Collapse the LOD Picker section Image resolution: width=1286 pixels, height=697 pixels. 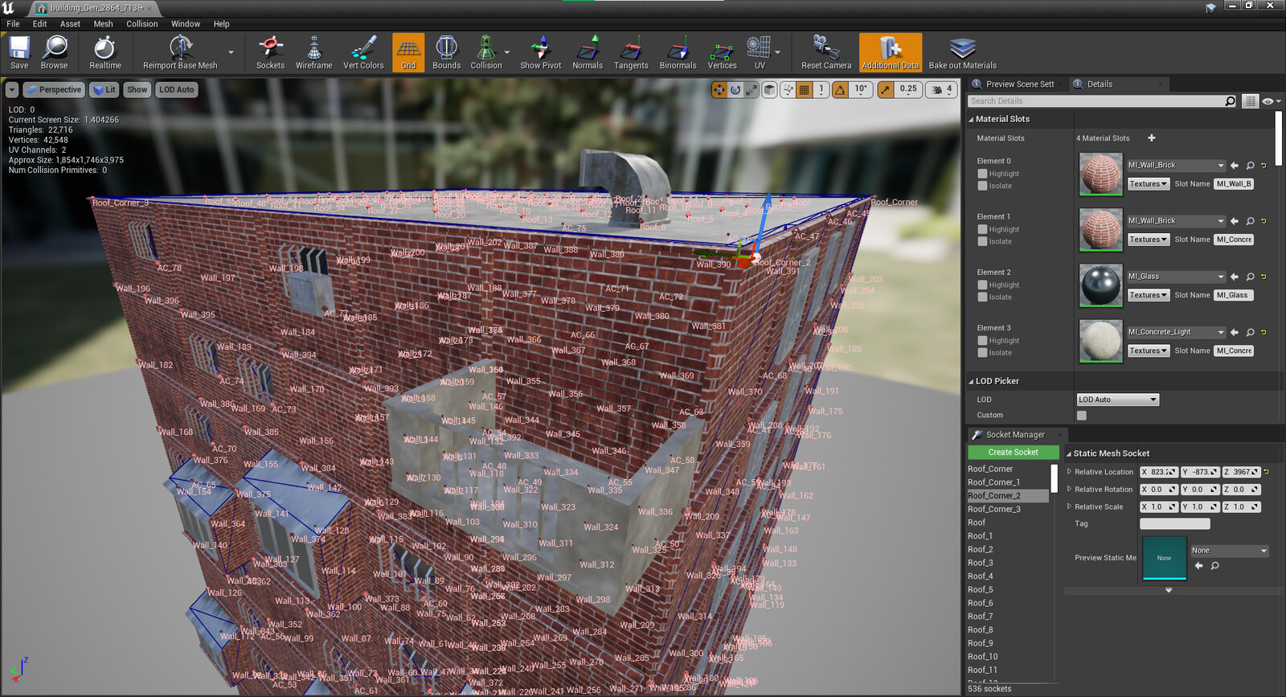pyautogui.click(x=971, y=381)
